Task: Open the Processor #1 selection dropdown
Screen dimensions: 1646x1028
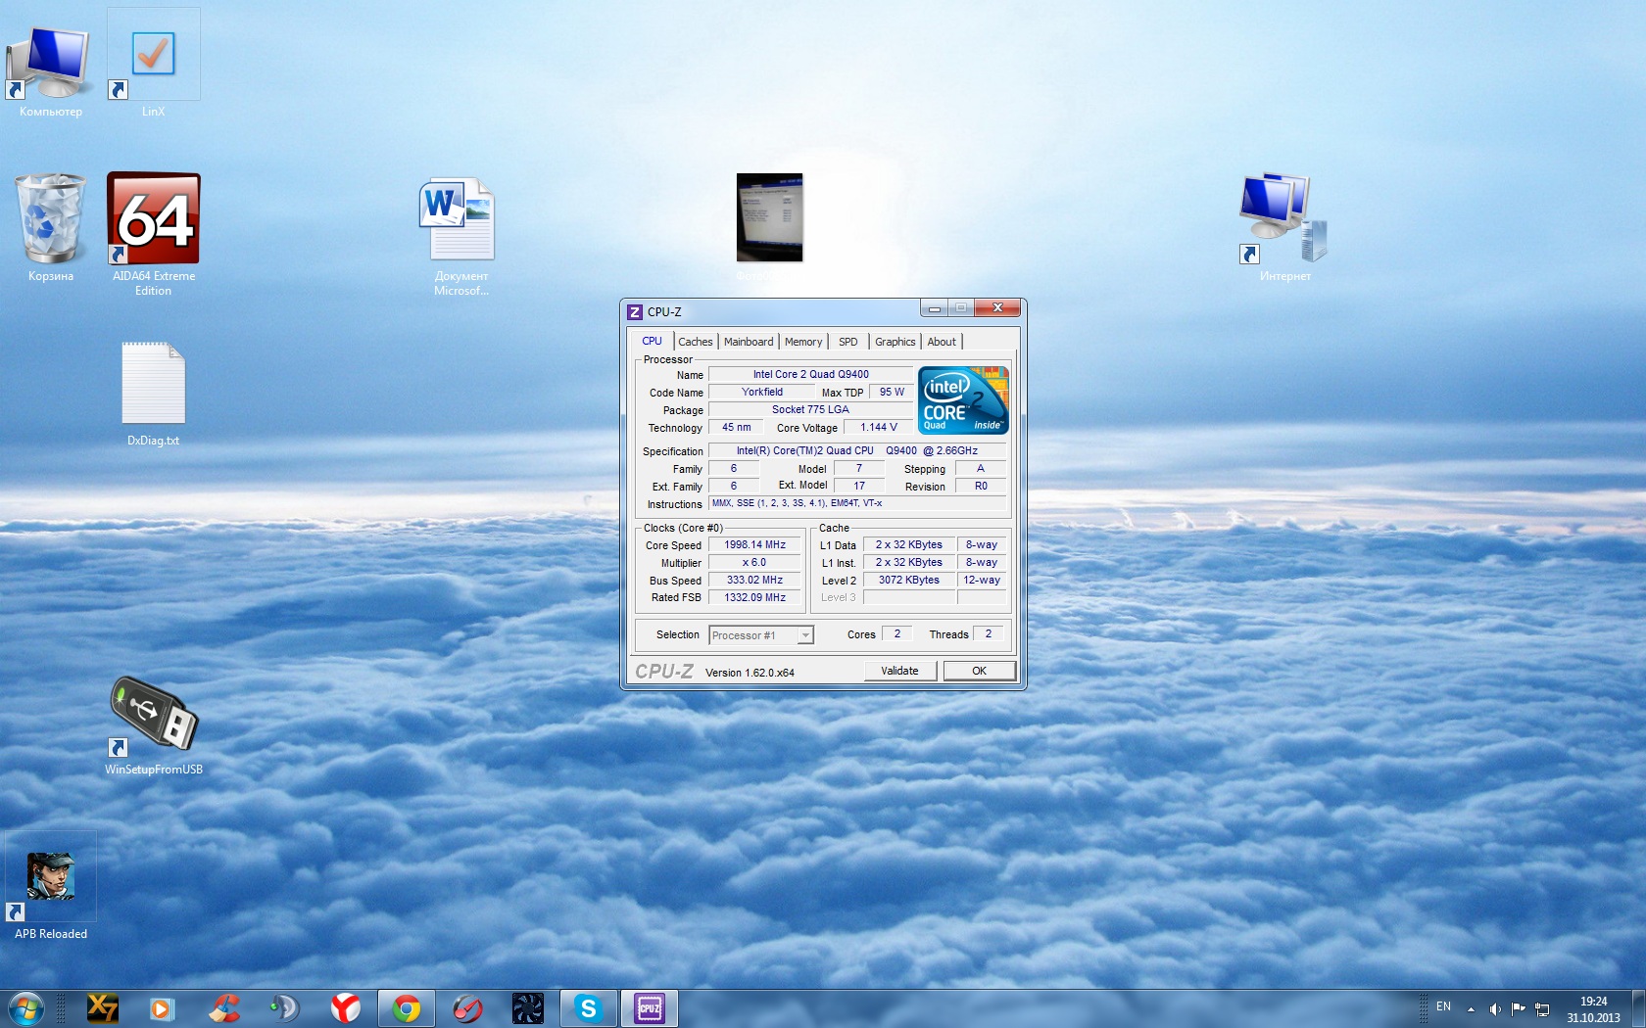Action: [x=761, y=635]
